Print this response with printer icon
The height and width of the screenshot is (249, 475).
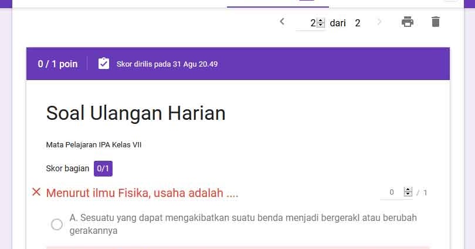pos(408,22)
